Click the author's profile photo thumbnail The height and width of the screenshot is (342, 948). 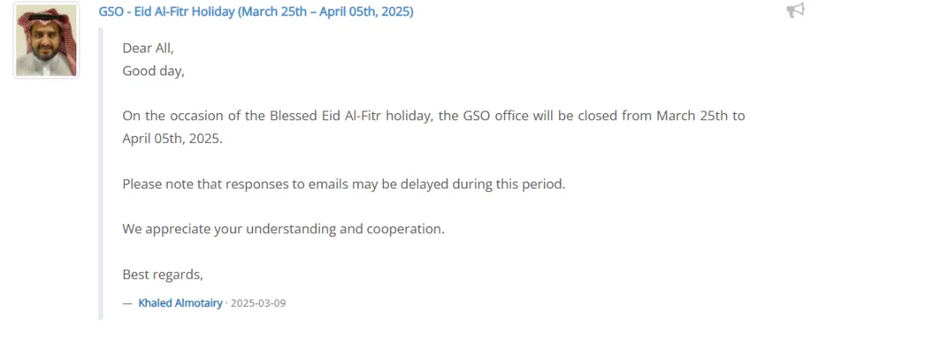click(x=47, y=40)
